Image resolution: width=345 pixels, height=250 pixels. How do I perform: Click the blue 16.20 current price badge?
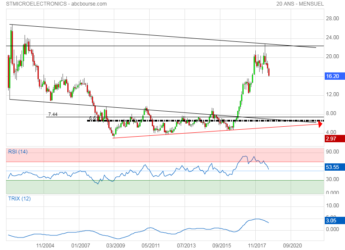(335, 75)
